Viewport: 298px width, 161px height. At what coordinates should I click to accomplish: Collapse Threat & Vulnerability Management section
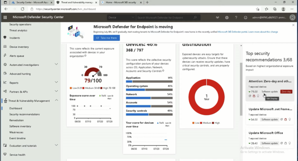click(x=56, y=100)
